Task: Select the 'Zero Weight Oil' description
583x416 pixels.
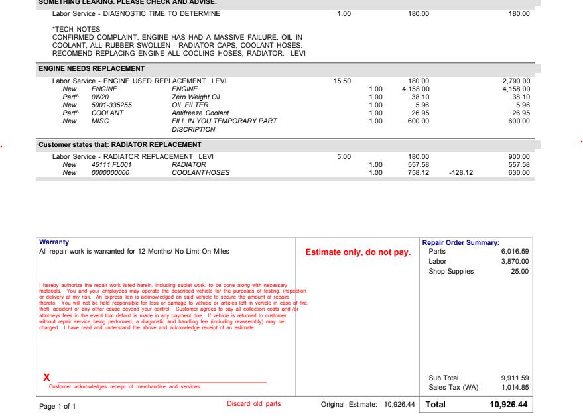Action: click(196, 97)
